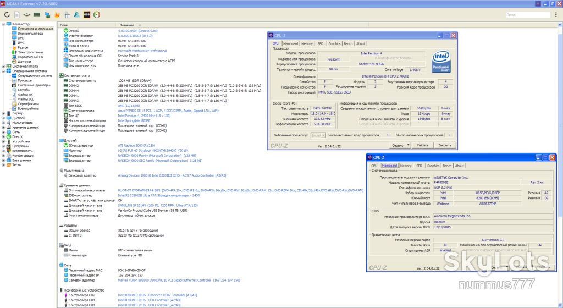Select Время работы tree item
The image size is (563, 308).
tap(28, 108)
